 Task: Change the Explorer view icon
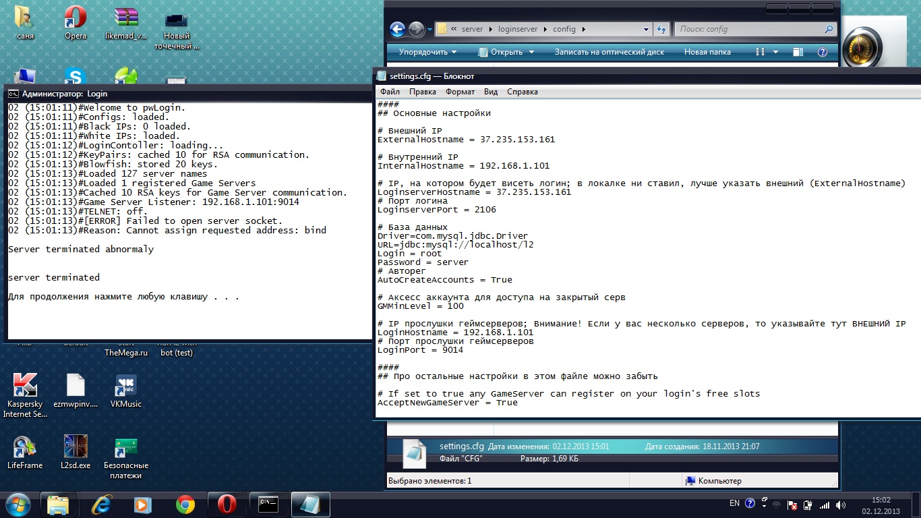pyautogui.click(x=761, y=52)
